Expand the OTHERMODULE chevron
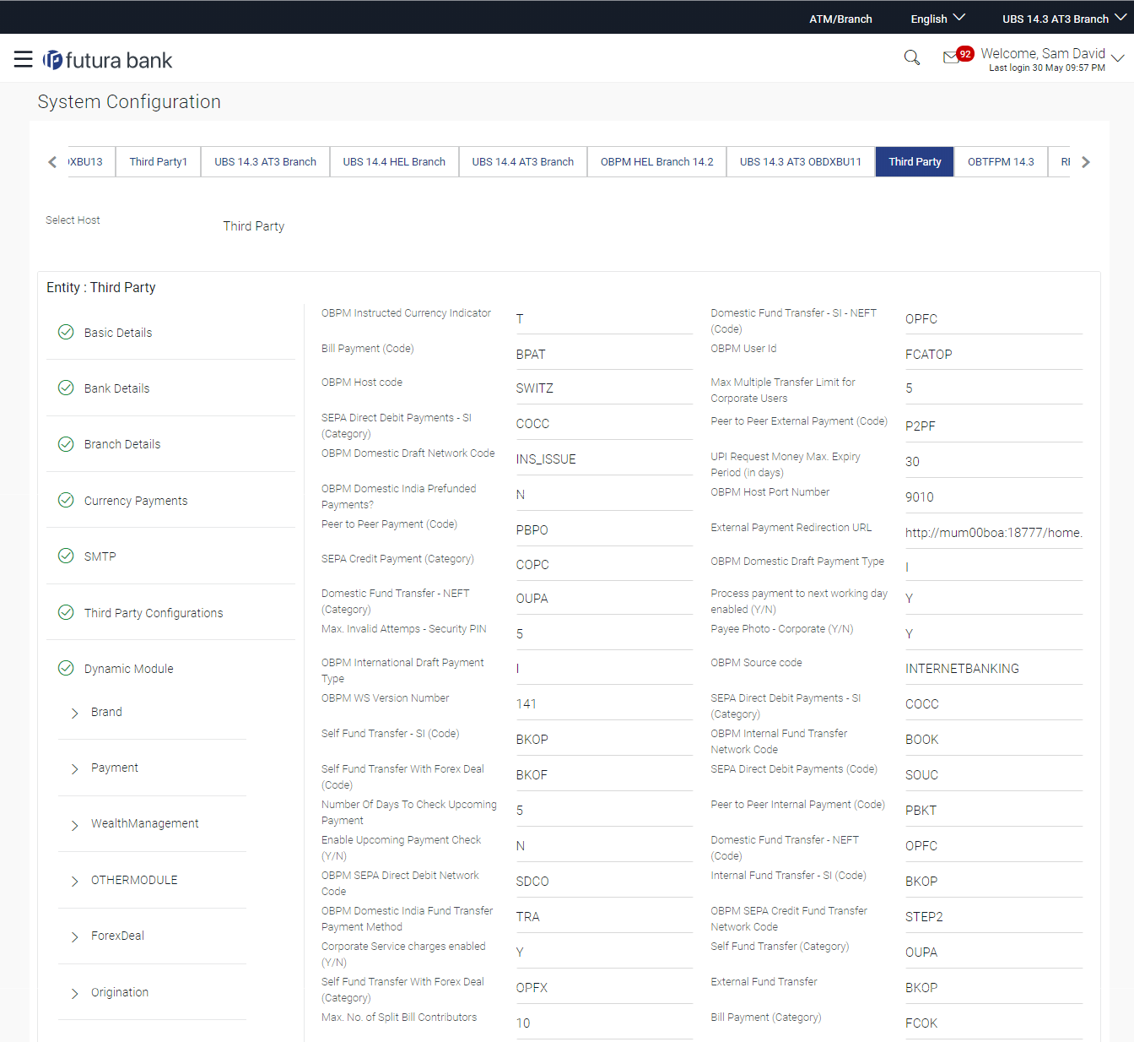The width and height of the screenshot is (1134, 1042). (74, 881)
